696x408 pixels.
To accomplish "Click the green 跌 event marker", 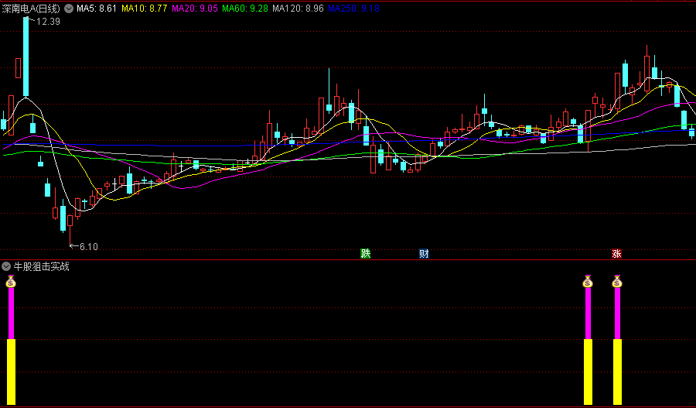I will [x=365, y=253].
